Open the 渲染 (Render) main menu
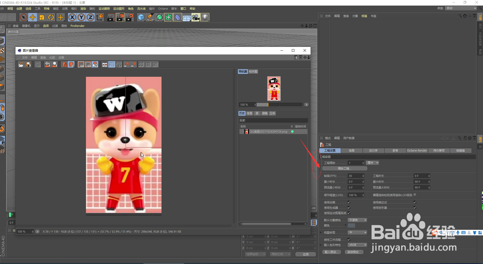Viewport: 483px width, 264px height. (83, 9)
